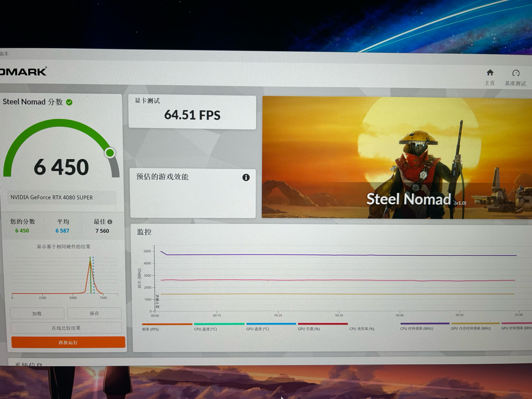Viewport: 532px width, 399px height.
Task: Click the 再次运行 rerun button
Action: (68, 342)
